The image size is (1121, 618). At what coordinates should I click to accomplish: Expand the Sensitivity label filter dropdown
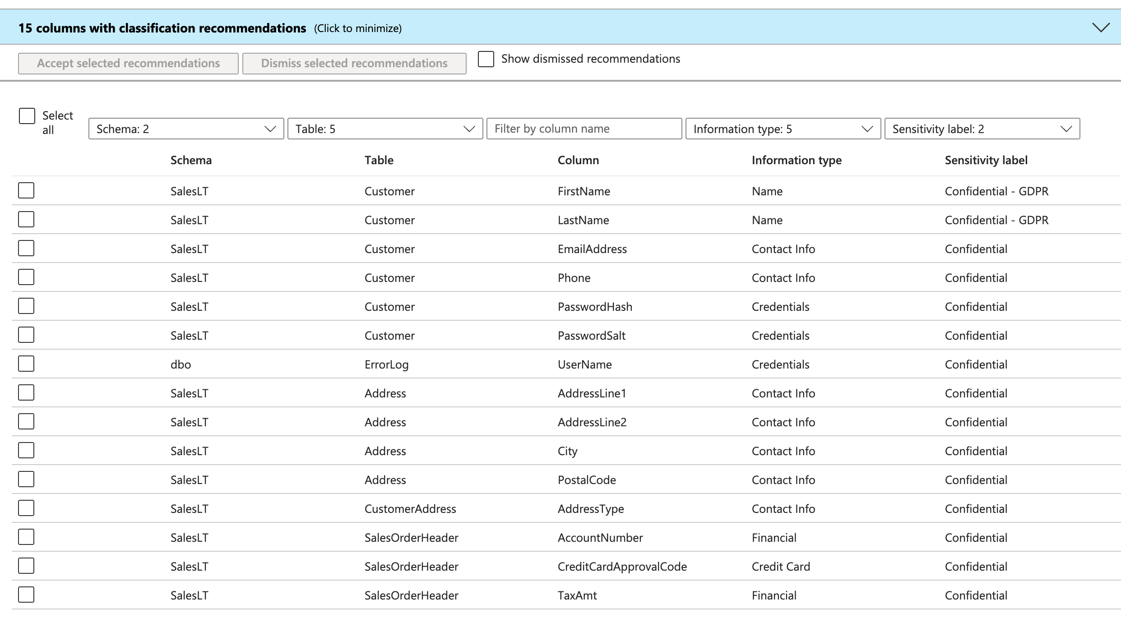pyautogui.click(x=982, y=129)
